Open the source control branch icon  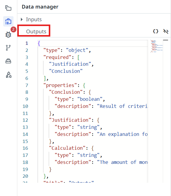[x=8, y=48]
